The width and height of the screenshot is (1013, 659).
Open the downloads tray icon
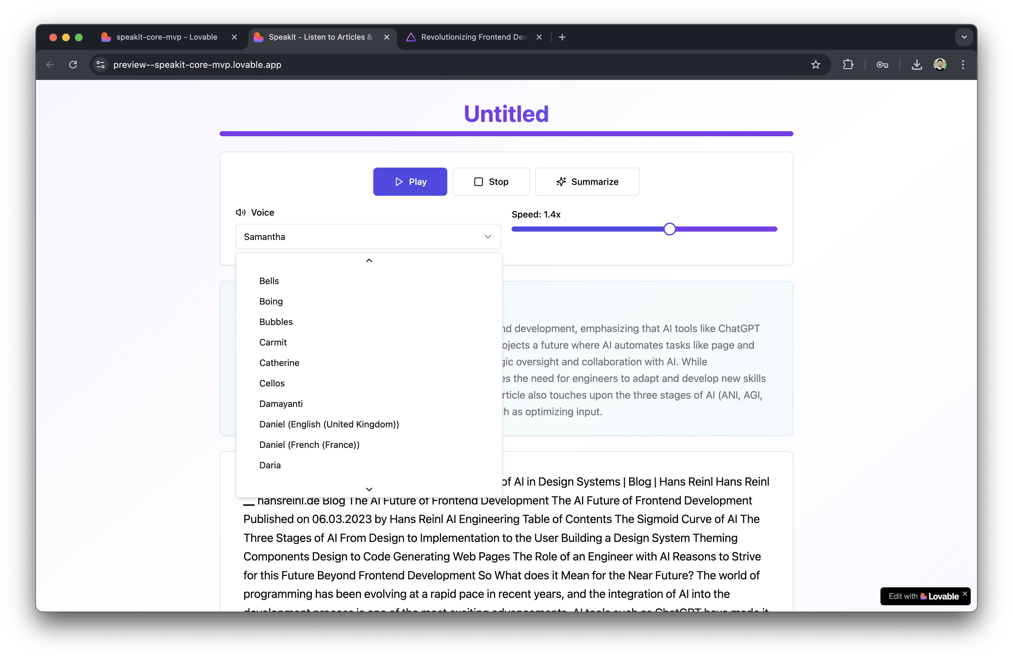[916, 65]
